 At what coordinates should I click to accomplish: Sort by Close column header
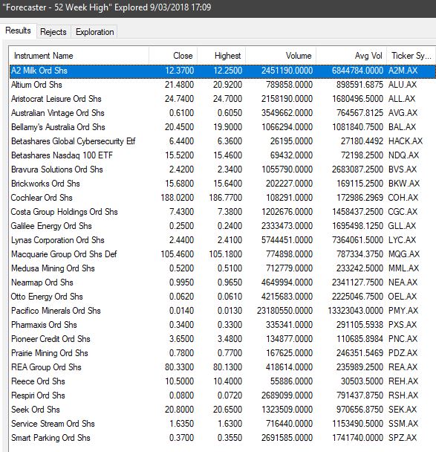(173, 56)
